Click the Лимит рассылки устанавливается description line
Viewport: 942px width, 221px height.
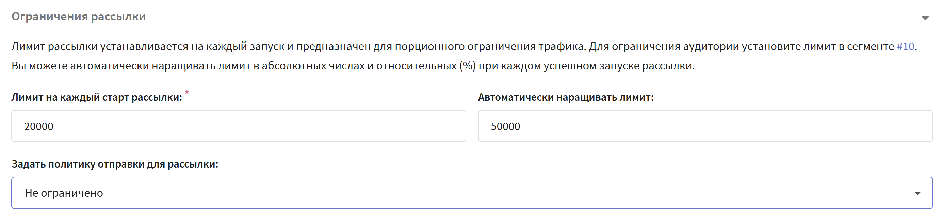pos(293,46)
